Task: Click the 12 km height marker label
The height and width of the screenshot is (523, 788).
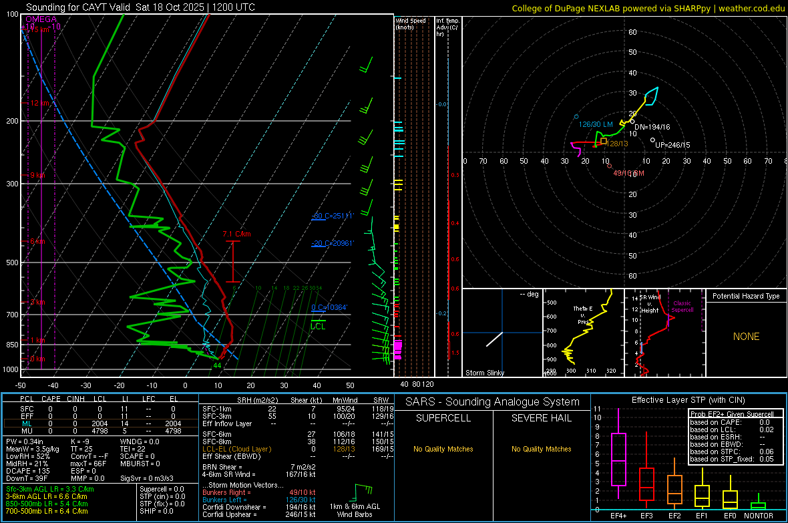Action: click(x=40, y=103)
